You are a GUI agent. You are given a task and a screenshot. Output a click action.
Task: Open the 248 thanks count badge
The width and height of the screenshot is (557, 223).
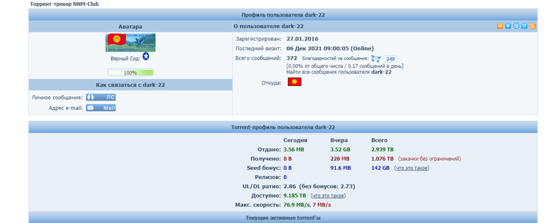(390, 59)
